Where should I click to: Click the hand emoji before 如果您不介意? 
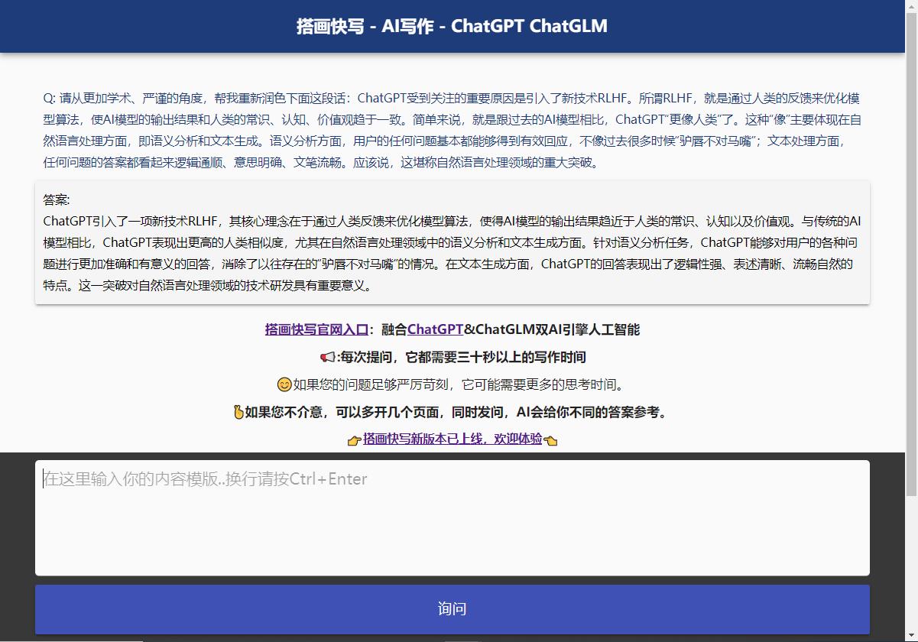238,412
